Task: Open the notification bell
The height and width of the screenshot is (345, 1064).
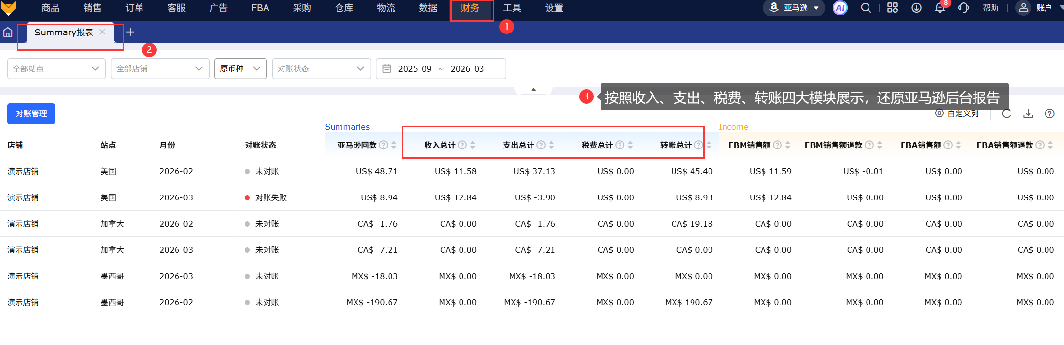Action: coord(940,8)
